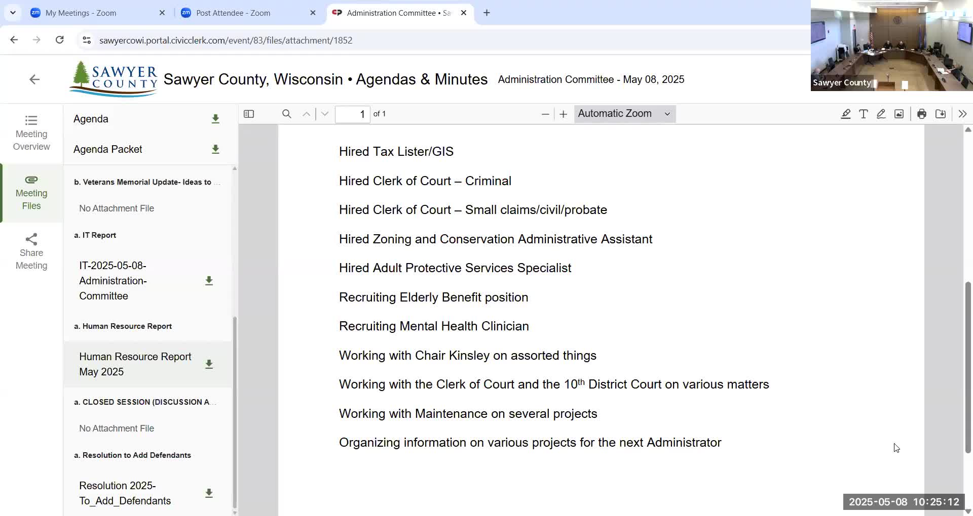Click the PDF vertical scrollbar thumb

[967, 367]
